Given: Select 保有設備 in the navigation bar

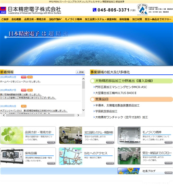Looking at the screenshot, I should click(124, 19).
